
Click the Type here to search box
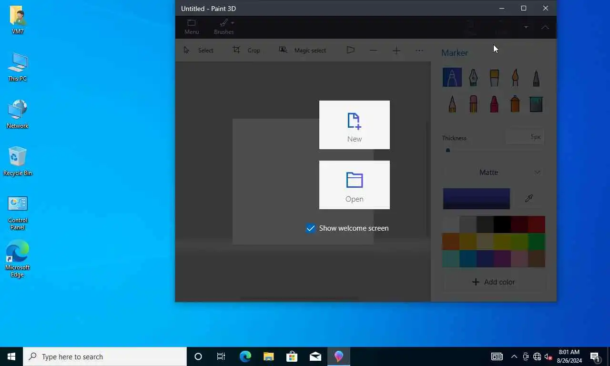click(x=105, y=356)
